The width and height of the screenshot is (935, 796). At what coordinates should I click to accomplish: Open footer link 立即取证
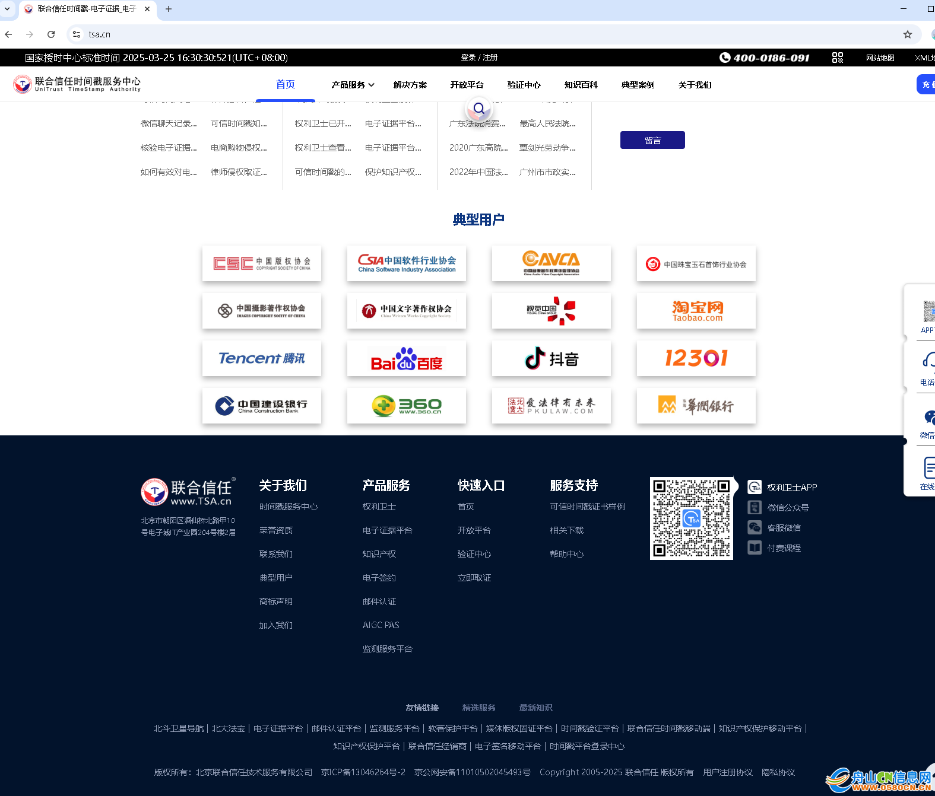[474, 578]
